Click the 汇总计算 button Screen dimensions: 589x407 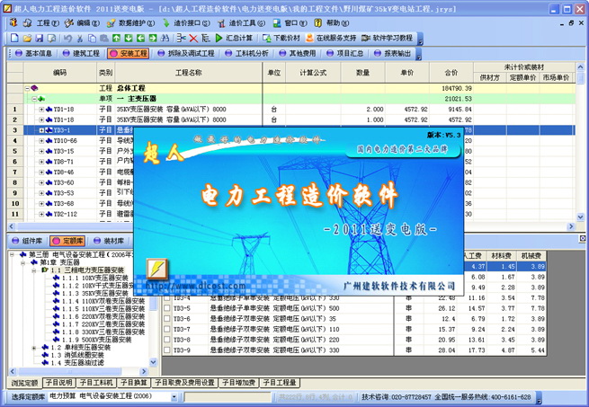coord(234,38)
